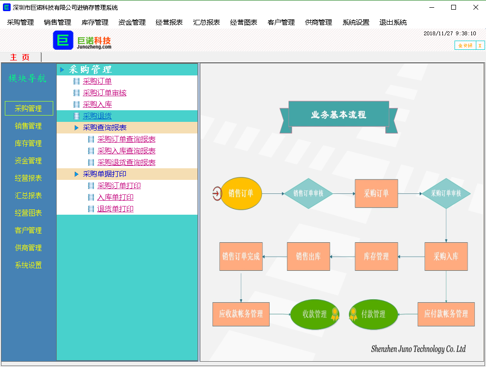
Task: Click the 销售出库 box in flowchart
Action: pos(308,256)
